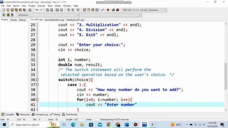
Task: Click the 'Type here to search' taskbar box
Action: click(34, 125)
